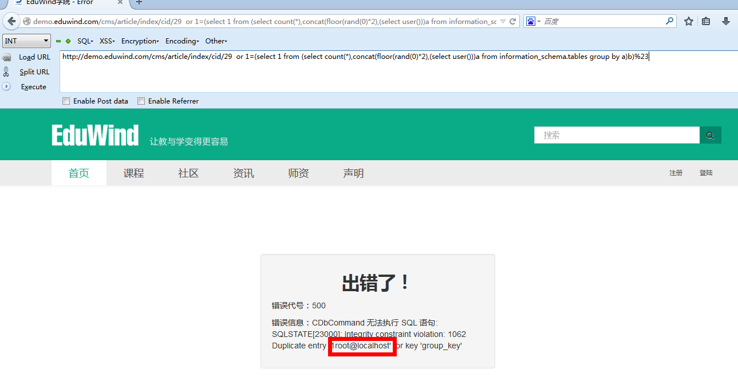Open the XSS menu in HackBar

click(x=107, y=41)
